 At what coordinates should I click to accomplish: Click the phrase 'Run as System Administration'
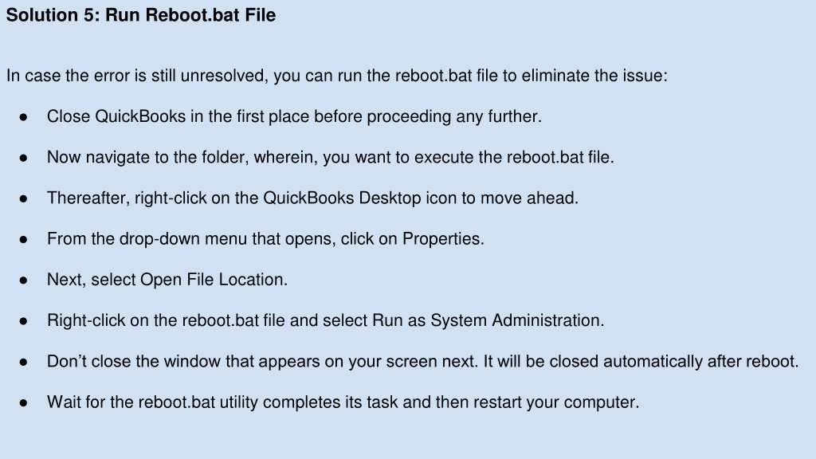pos(487,320)
